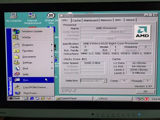The image size is (160, 120).
Task: Click the Level 2 2048 KBytes value
Action: pyautogui.click(x=139, y=70)
